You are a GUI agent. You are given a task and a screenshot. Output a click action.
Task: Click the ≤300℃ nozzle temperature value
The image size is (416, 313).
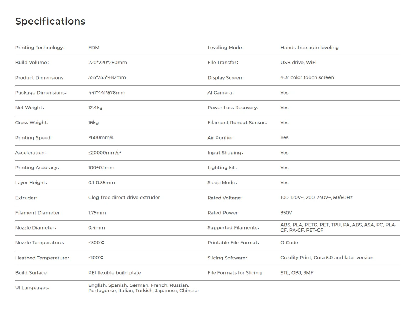96,243
